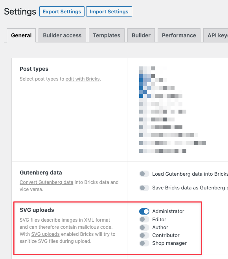228x259 pixels.
Task: Open the edit with Bricks link
Action: [83, 79]
